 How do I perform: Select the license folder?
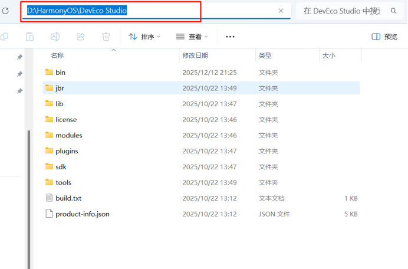coord(201,120)
